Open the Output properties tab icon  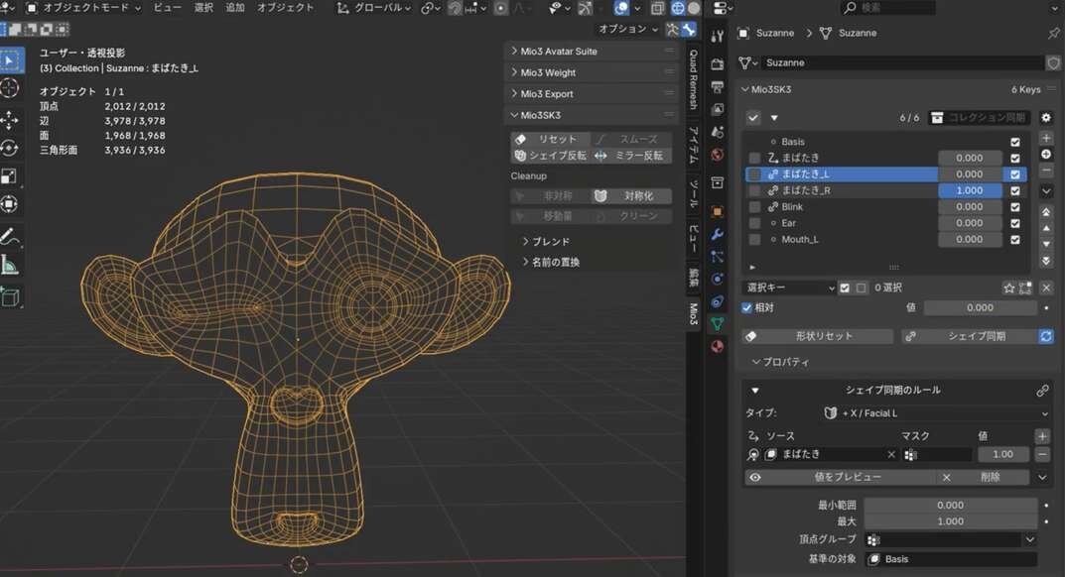[718, 87]
